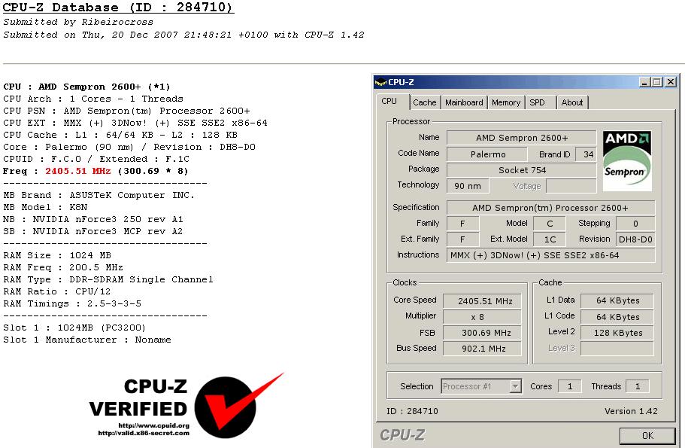Click the Core Speed value 2405.51 MHz

pos(482,301)
